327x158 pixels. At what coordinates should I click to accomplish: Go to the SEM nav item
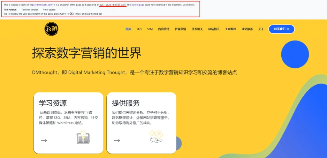pos(150,29)
